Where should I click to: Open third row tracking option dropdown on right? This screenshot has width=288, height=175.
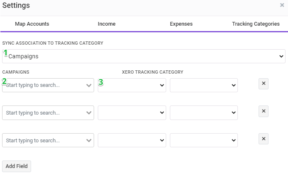(204, 140)
